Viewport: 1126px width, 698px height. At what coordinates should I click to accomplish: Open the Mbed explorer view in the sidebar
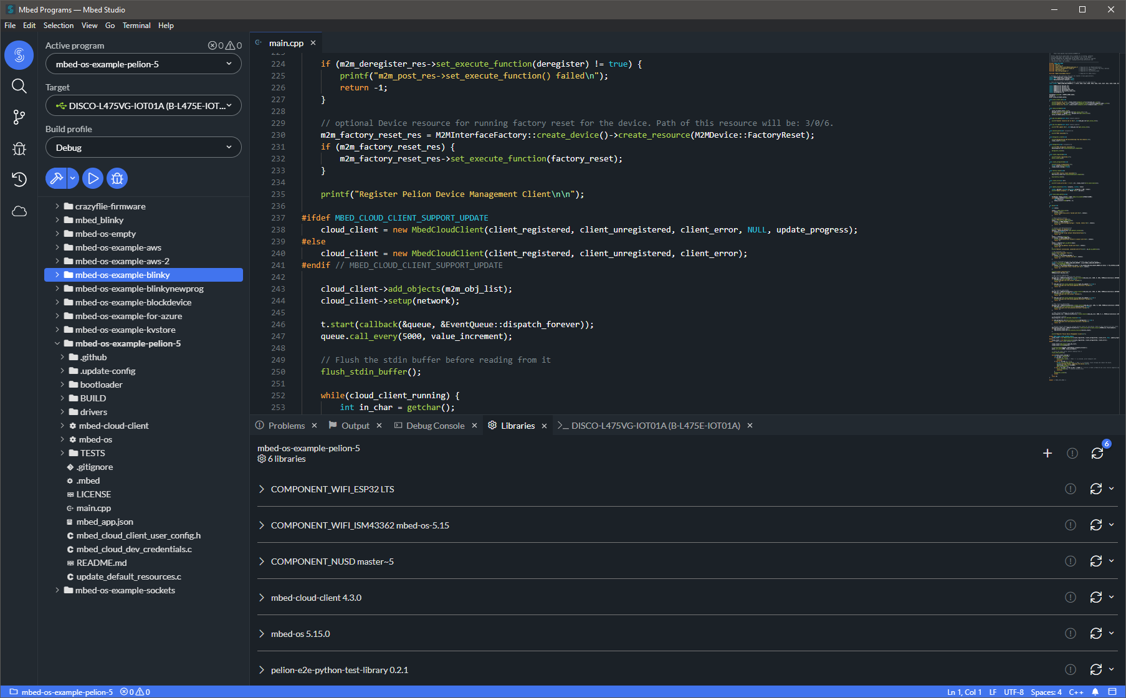coord(19,55)
